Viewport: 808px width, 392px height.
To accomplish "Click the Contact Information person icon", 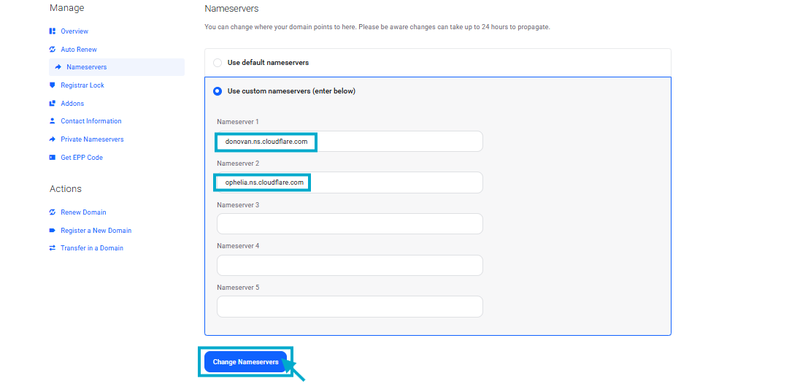I will (x=52, y=121).
